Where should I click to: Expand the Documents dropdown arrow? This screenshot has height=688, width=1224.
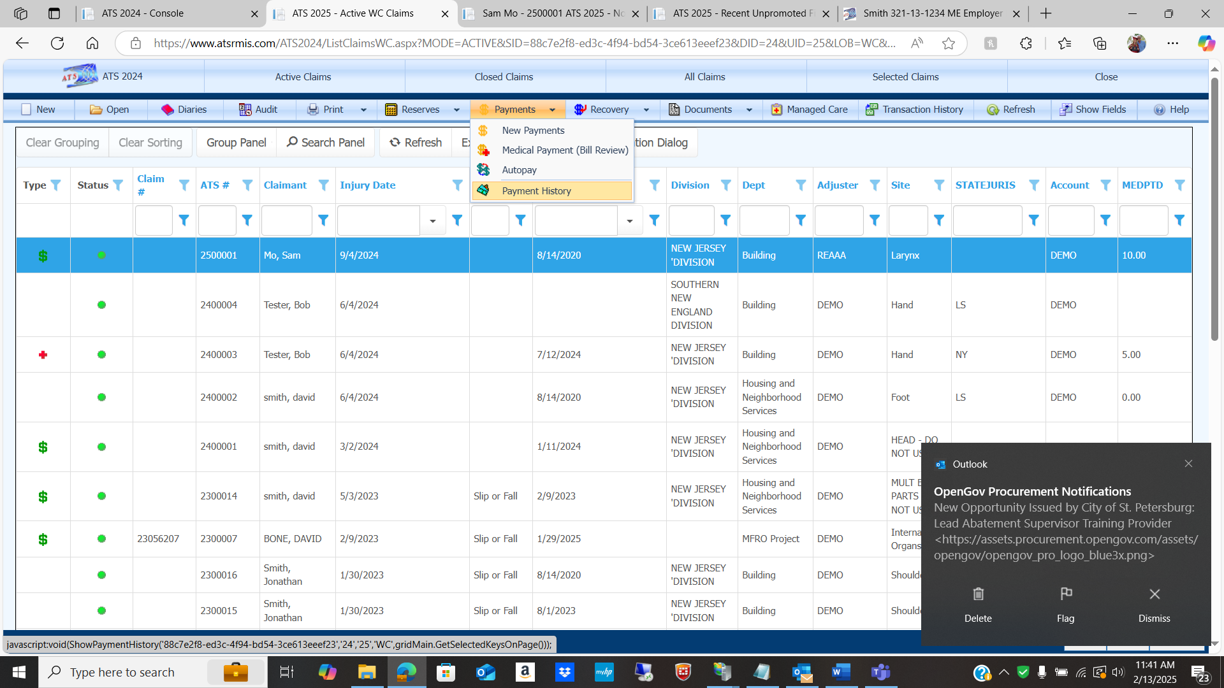pos(749,110)
